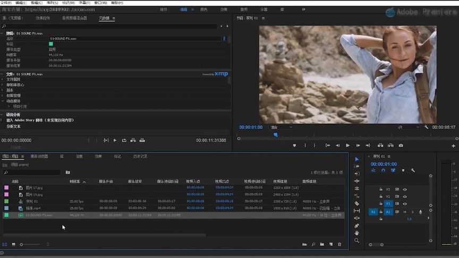Viewport: 459px width, 258px height.
Task: Delete selected item with the trash icon
Action: (x=339, y=244)
